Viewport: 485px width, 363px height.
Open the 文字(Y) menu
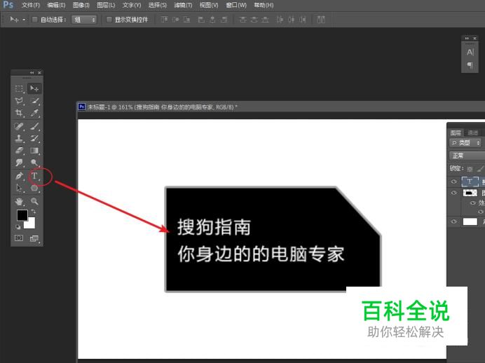click(x=132, y=6)
